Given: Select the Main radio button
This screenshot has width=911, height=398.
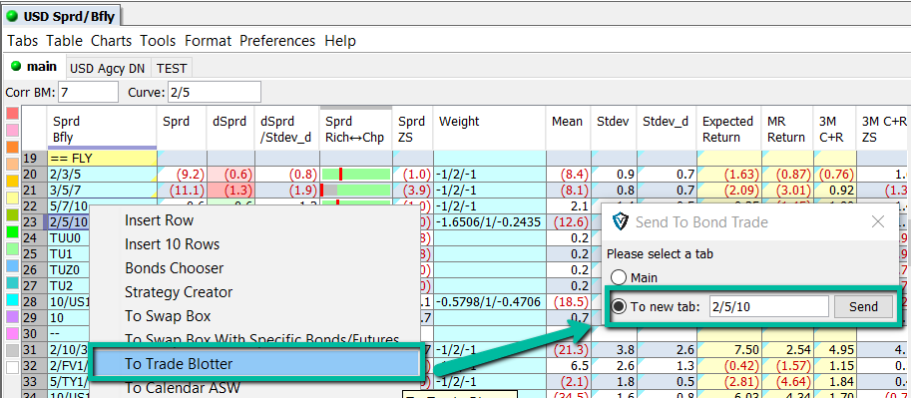Looking at the screenshot, I should pos(619,277).
